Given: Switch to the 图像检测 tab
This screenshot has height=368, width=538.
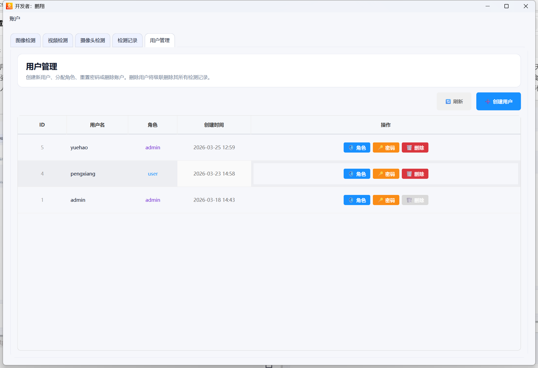Looking at the screenshot, I should click(25, 40).
